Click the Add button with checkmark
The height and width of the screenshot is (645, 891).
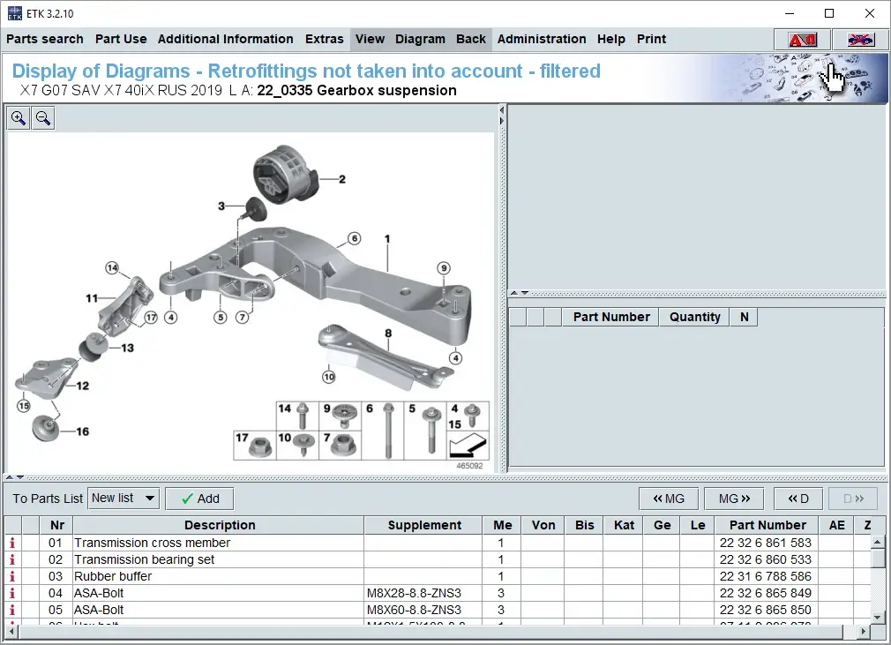[199, 498]
